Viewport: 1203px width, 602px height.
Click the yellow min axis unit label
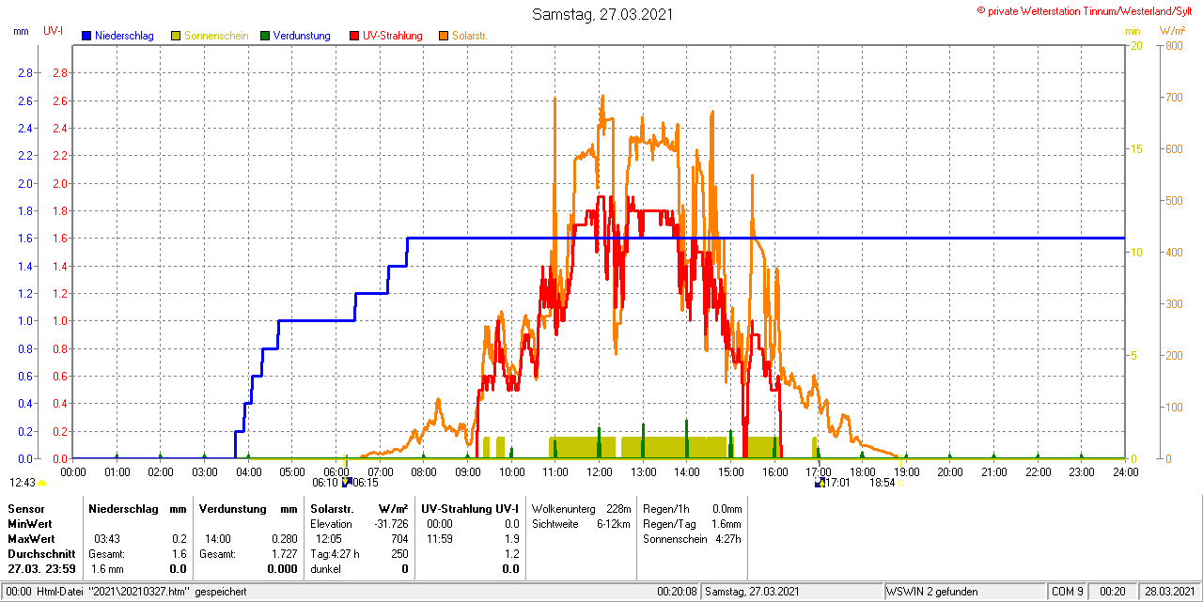coord(1133,31)
